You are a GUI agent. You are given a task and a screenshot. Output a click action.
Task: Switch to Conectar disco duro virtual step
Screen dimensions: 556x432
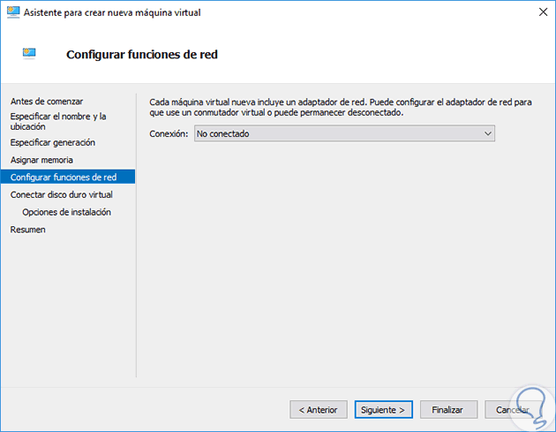(x=61, y=194)
